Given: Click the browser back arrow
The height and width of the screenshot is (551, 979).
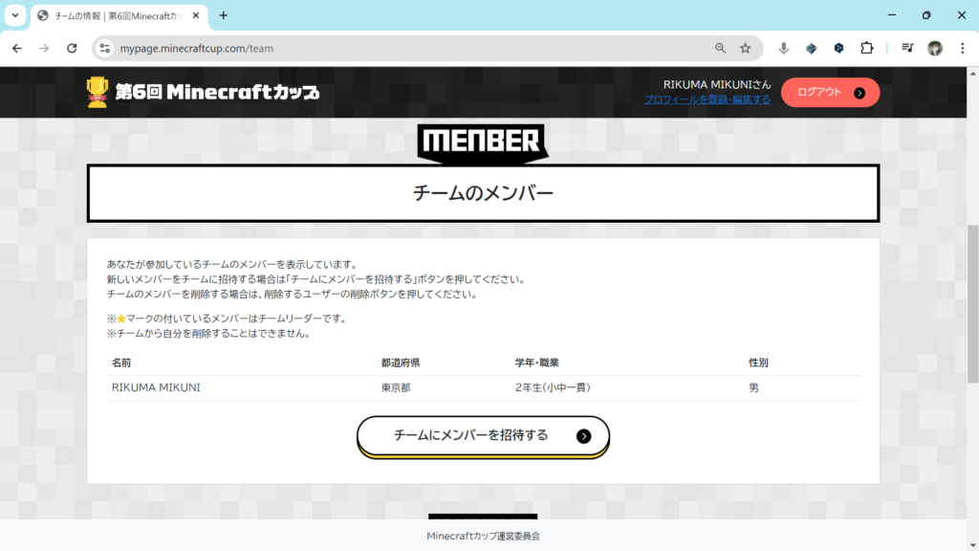Looking at the screenshot, I should tap(16, 48).
